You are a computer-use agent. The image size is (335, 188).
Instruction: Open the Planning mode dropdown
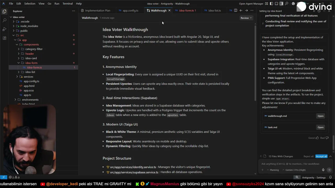272,170
